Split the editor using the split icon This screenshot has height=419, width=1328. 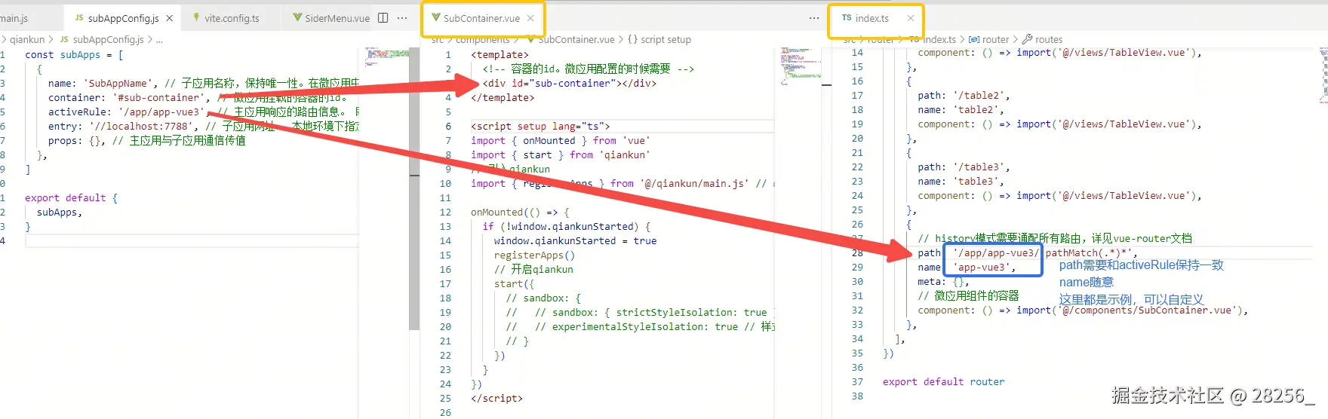(x=383, y=18)
